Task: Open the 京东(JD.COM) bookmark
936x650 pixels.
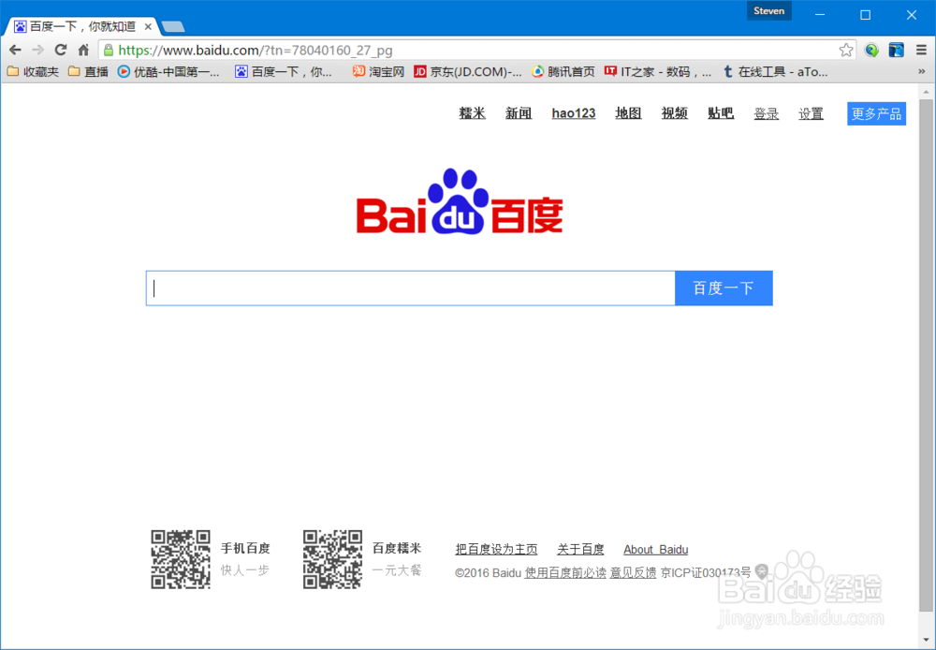Action: [467, 72]
